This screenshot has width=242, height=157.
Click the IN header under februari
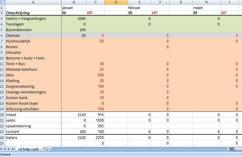coord(139,13)
